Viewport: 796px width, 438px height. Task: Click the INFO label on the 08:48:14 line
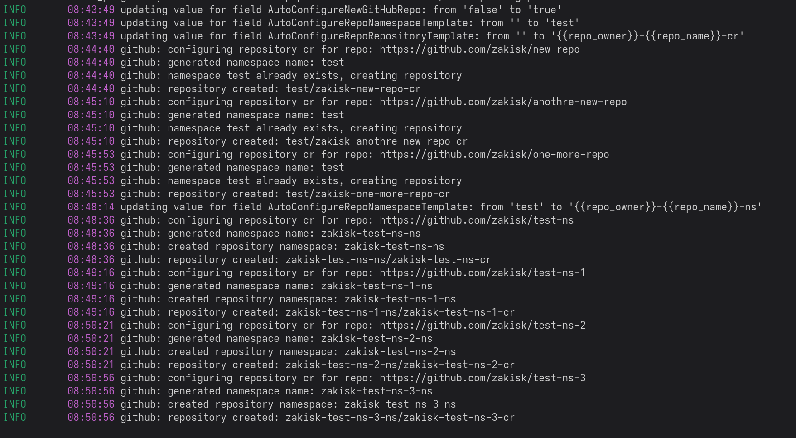pyautogui.click(x=15, y=207)
